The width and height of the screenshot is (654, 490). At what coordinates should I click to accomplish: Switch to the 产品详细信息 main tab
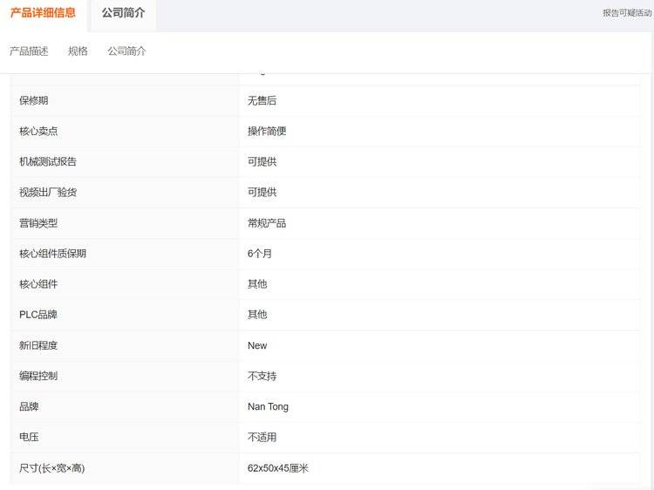43,13
